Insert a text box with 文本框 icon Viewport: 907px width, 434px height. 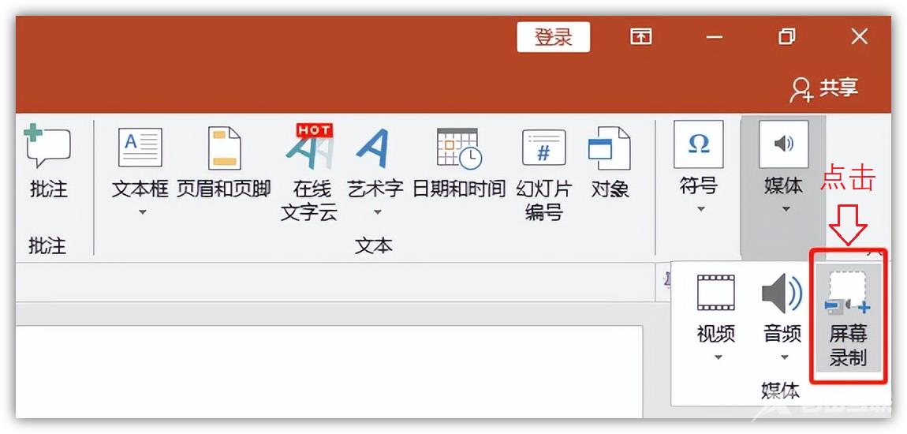coord(140,148)
